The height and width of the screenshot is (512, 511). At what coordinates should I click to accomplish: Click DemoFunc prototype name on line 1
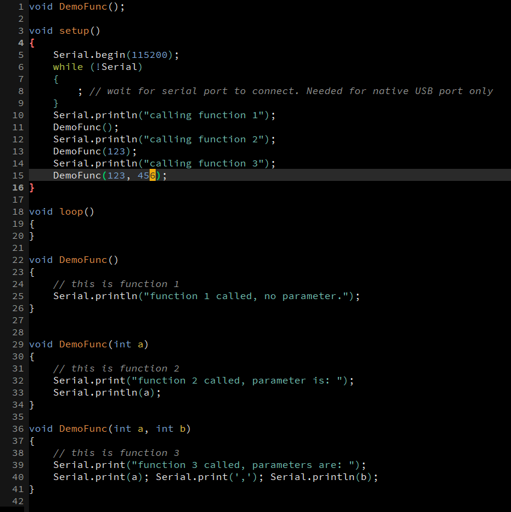tap(83, 7)
